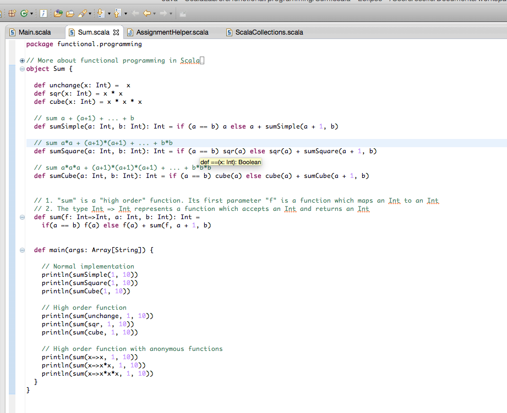Click the Pin Editor toolbar icon
Screen dimensions: 507x413
coord(183,14)
